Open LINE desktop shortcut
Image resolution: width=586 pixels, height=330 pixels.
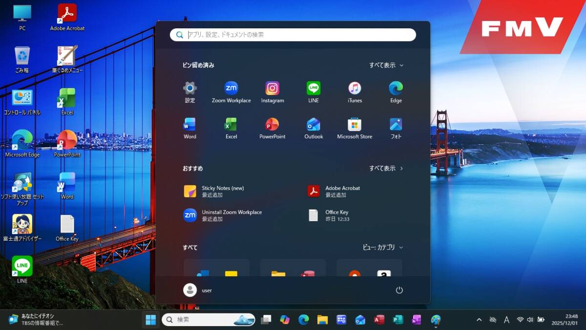(22, 270)
